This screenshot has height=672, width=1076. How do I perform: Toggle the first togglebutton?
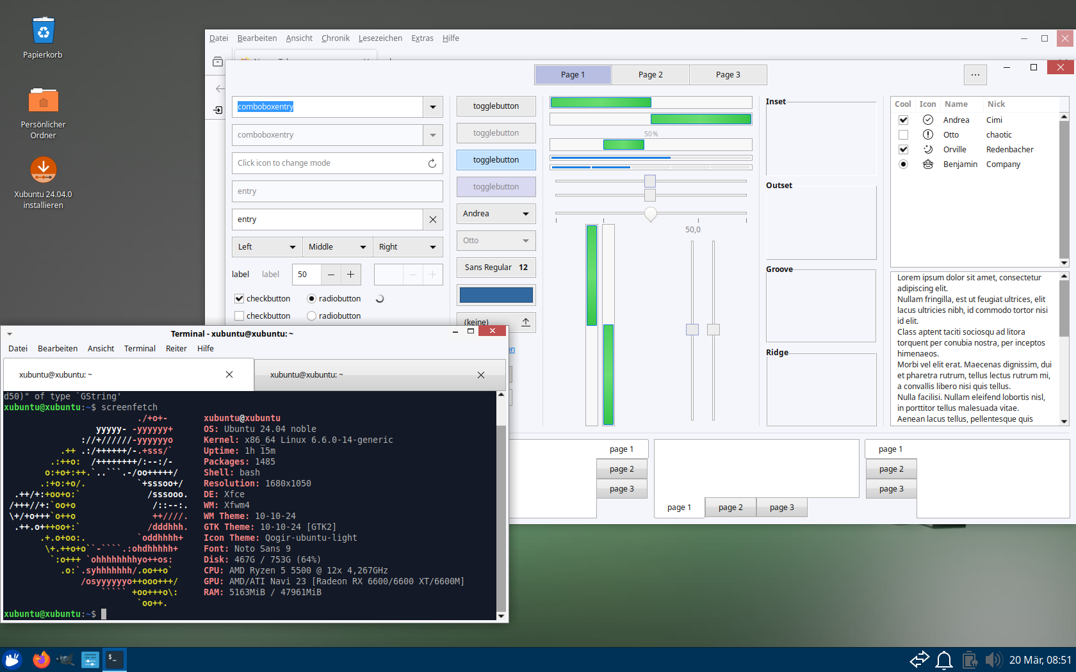[x=496, y=106]
